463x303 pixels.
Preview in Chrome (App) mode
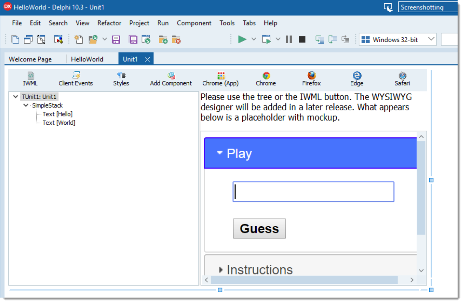(x=220, y=79)
